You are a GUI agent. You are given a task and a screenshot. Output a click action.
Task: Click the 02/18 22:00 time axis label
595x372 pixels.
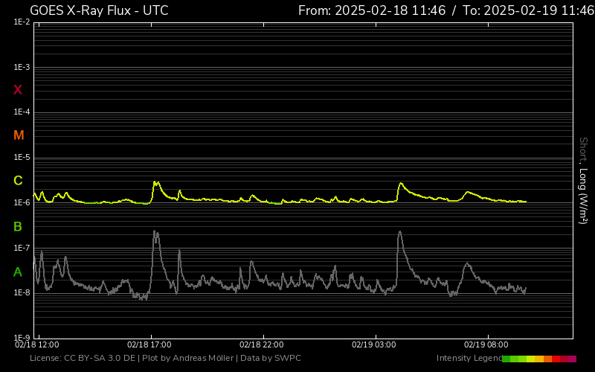(x=262, y=344)
